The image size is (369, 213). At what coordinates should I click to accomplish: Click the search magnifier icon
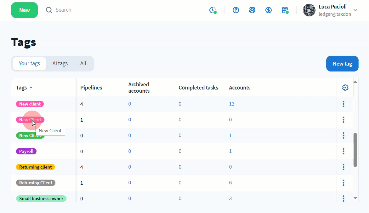coord(49,10)
